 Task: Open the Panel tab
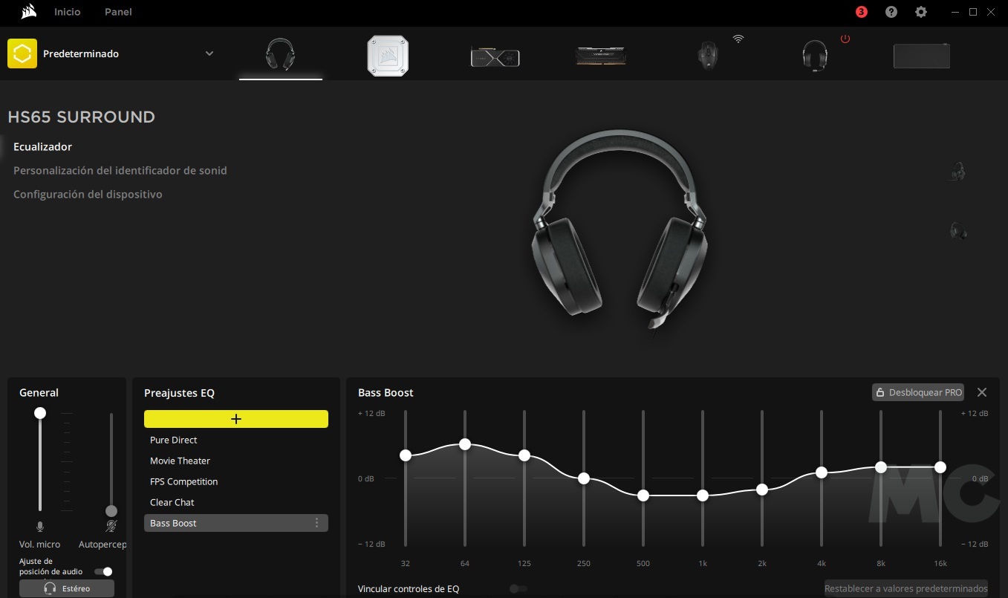118,12
